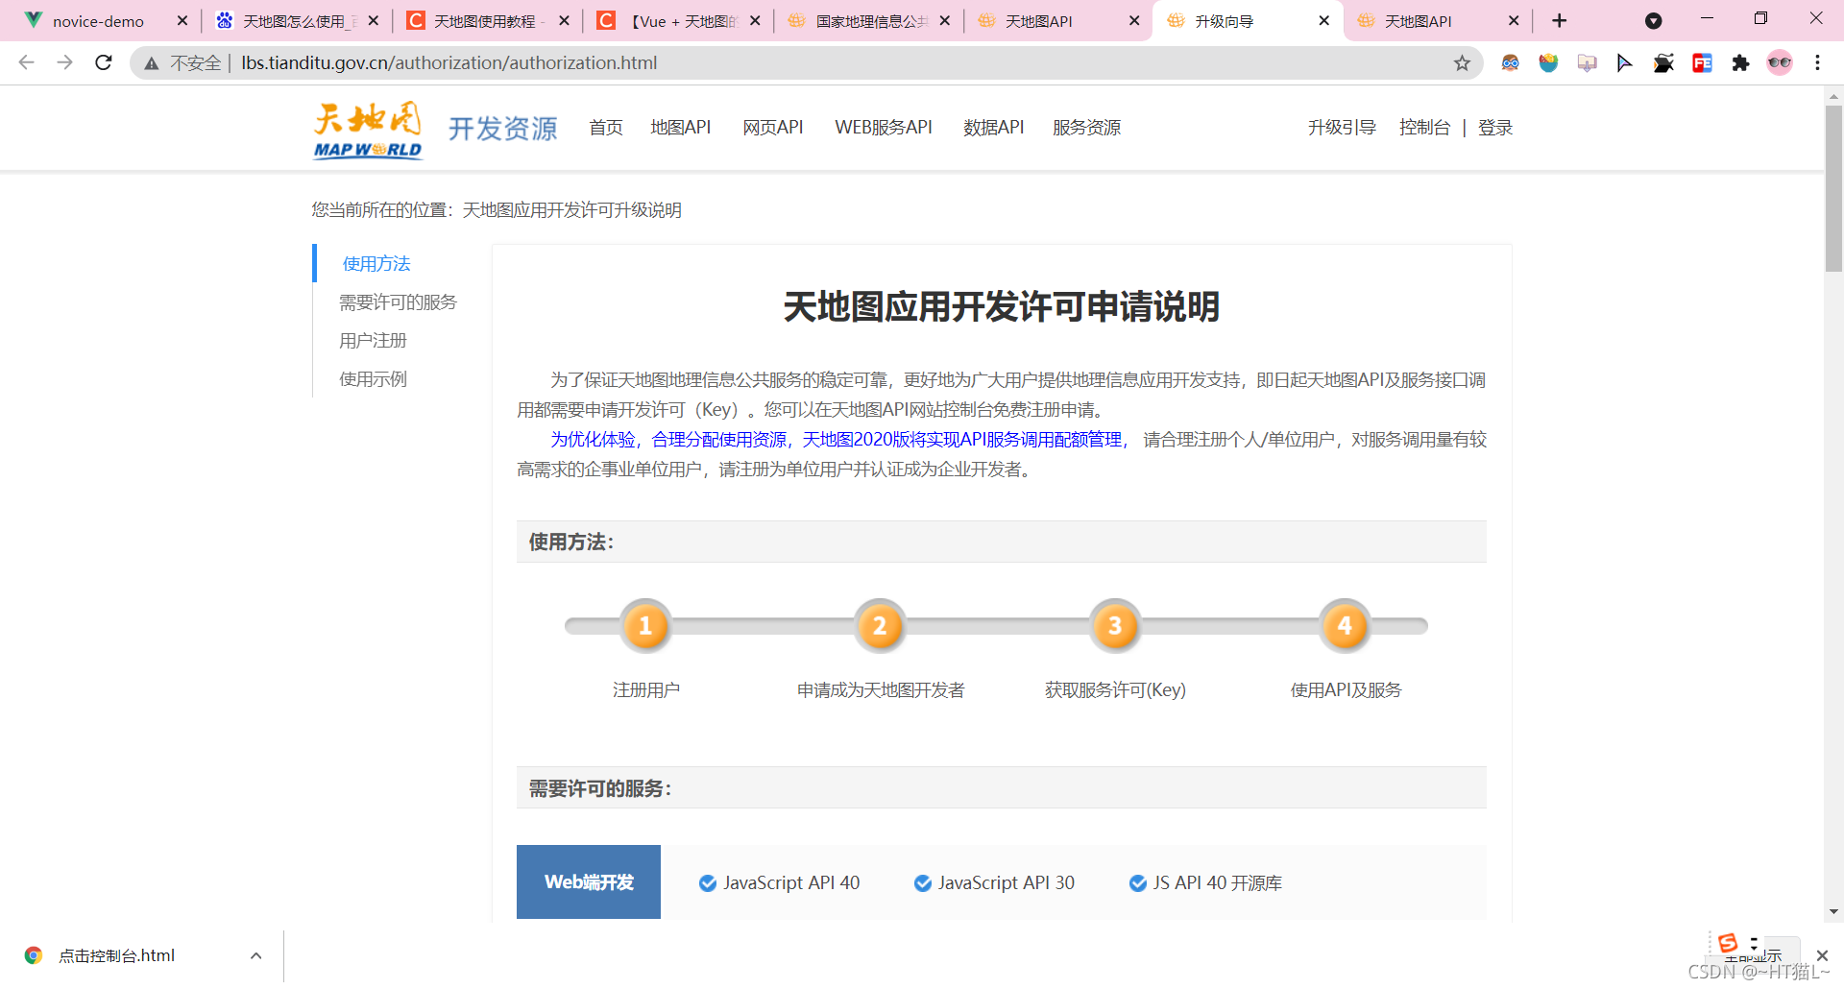Click the scrollbar down arrow

tap(1833, 912)
